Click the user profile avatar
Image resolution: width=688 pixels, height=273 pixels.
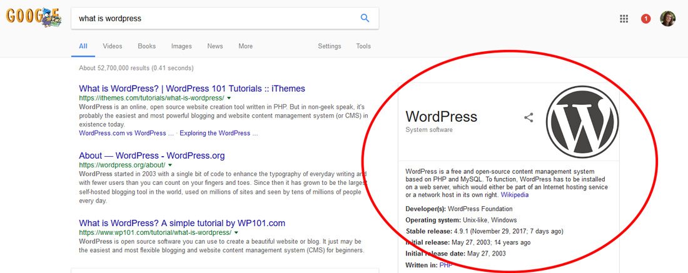668,19
